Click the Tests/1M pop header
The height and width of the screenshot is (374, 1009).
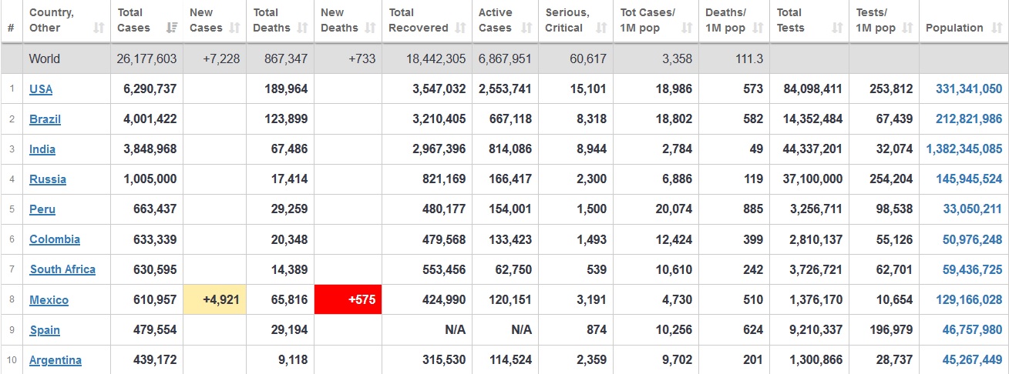tap(876, 21)
